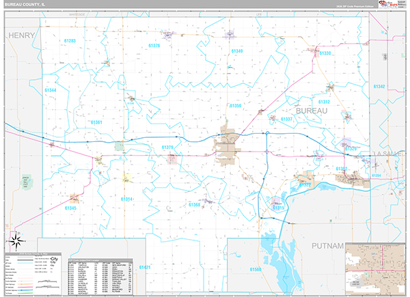Click ZIP code 61421
410x297 pixels.
tap(145, 268)
